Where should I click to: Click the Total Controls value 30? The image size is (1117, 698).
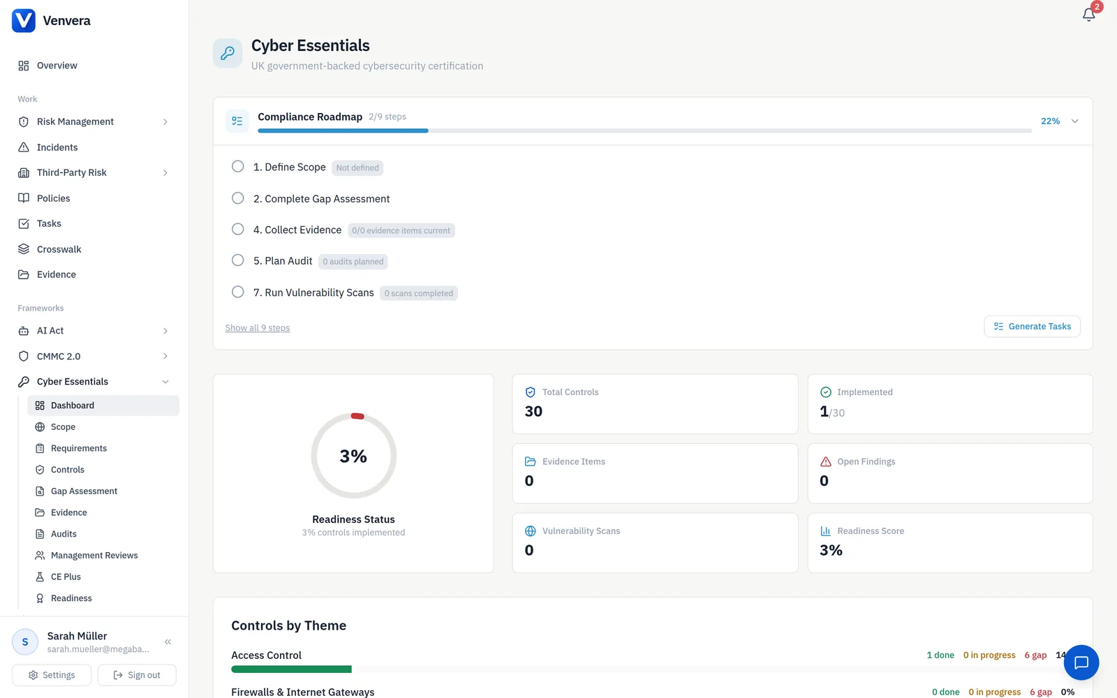[x=533, y=412]
